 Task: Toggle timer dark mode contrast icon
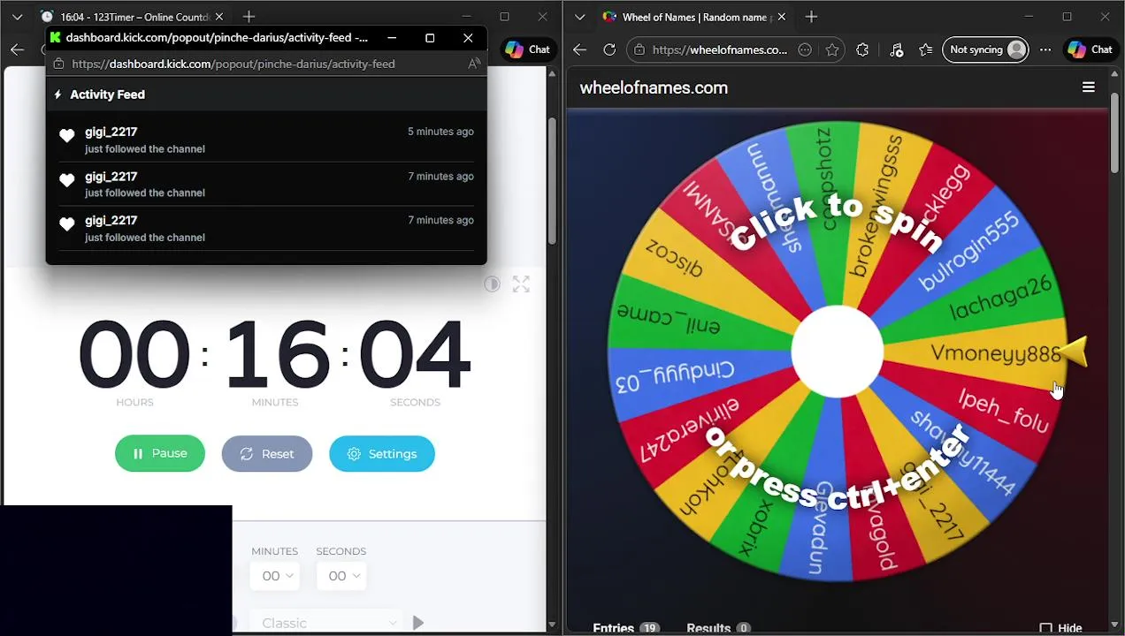pyautogui.click(x=492, y=284)
